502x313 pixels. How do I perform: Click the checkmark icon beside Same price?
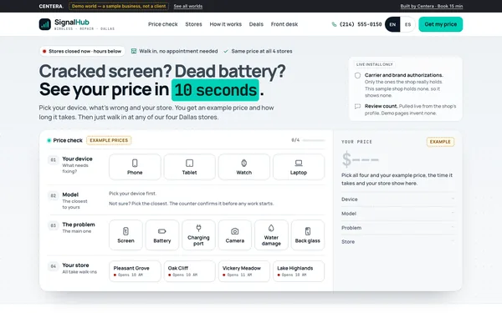[226, 51]
